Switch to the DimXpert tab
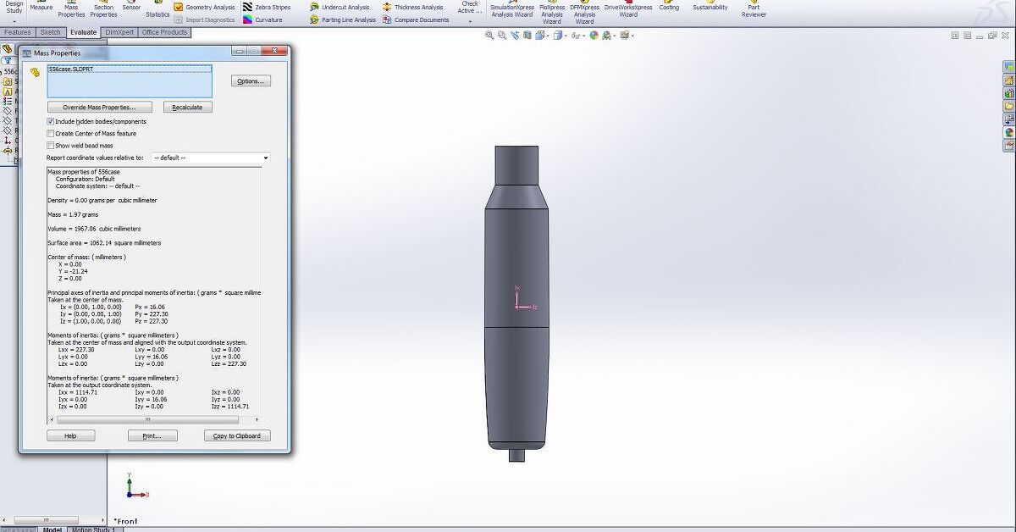The width and height of the screenshot is (1016, 532). 119,32
